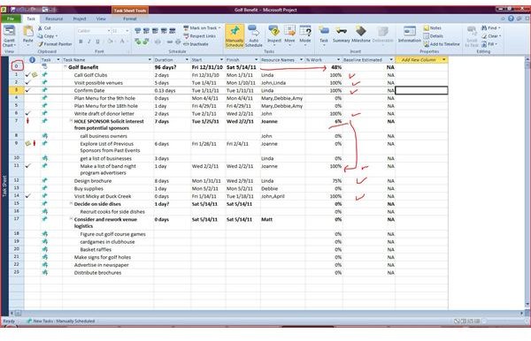Open the Resource Names column filter dropdown
The height and width of the screenshot is (341, 531).
pyautogui.click(x=301, y=60)
